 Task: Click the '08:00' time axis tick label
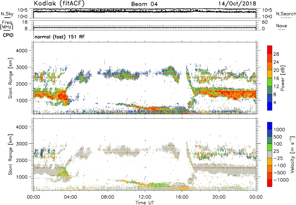point(107,197)
